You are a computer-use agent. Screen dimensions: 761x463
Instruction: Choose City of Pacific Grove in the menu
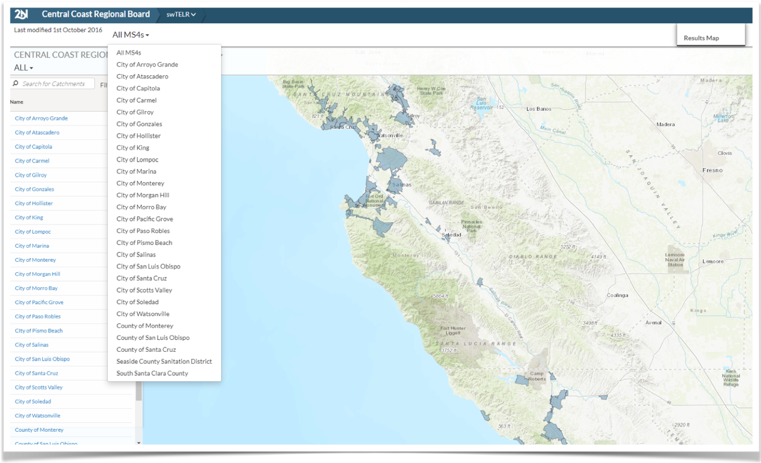pos(144,219)
